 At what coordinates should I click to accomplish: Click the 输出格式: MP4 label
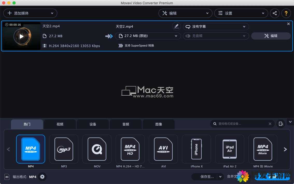[25, 177]
